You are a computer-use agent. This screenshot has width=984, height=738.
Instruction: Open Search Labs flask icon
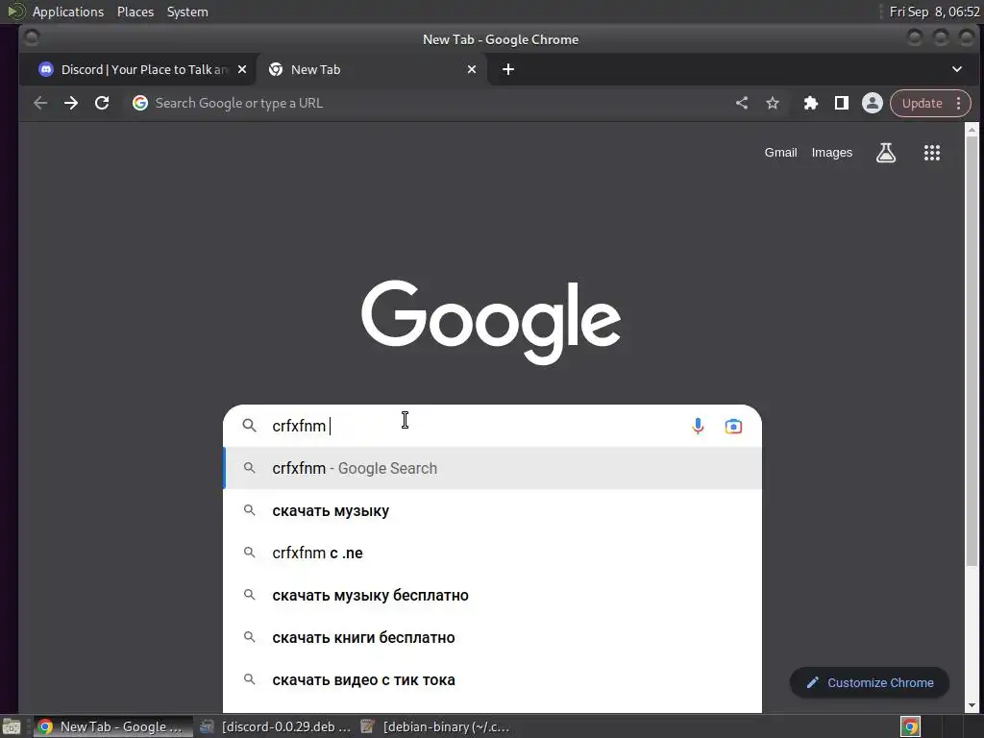pyautogui.click(x=886, y=153)
